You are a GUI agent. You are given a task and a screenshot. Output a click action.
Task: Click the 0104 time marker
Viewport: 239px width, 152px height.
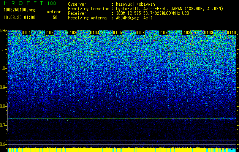(x=95, y=33)
